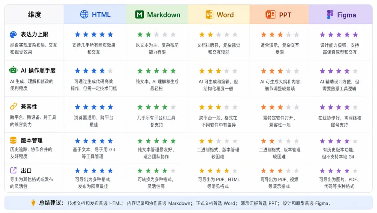This screenshot has height=213, width=377.
Task: Click the Markdown star rating in AI 操作顺手度 row
Action: [x=156, y=71]
